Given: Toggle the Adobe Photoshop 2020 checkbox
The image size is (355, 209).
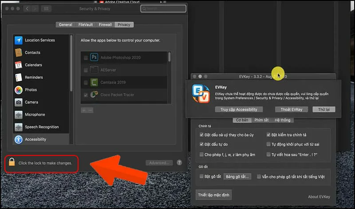Looking at the screenshot, I should tap(86, 58).
